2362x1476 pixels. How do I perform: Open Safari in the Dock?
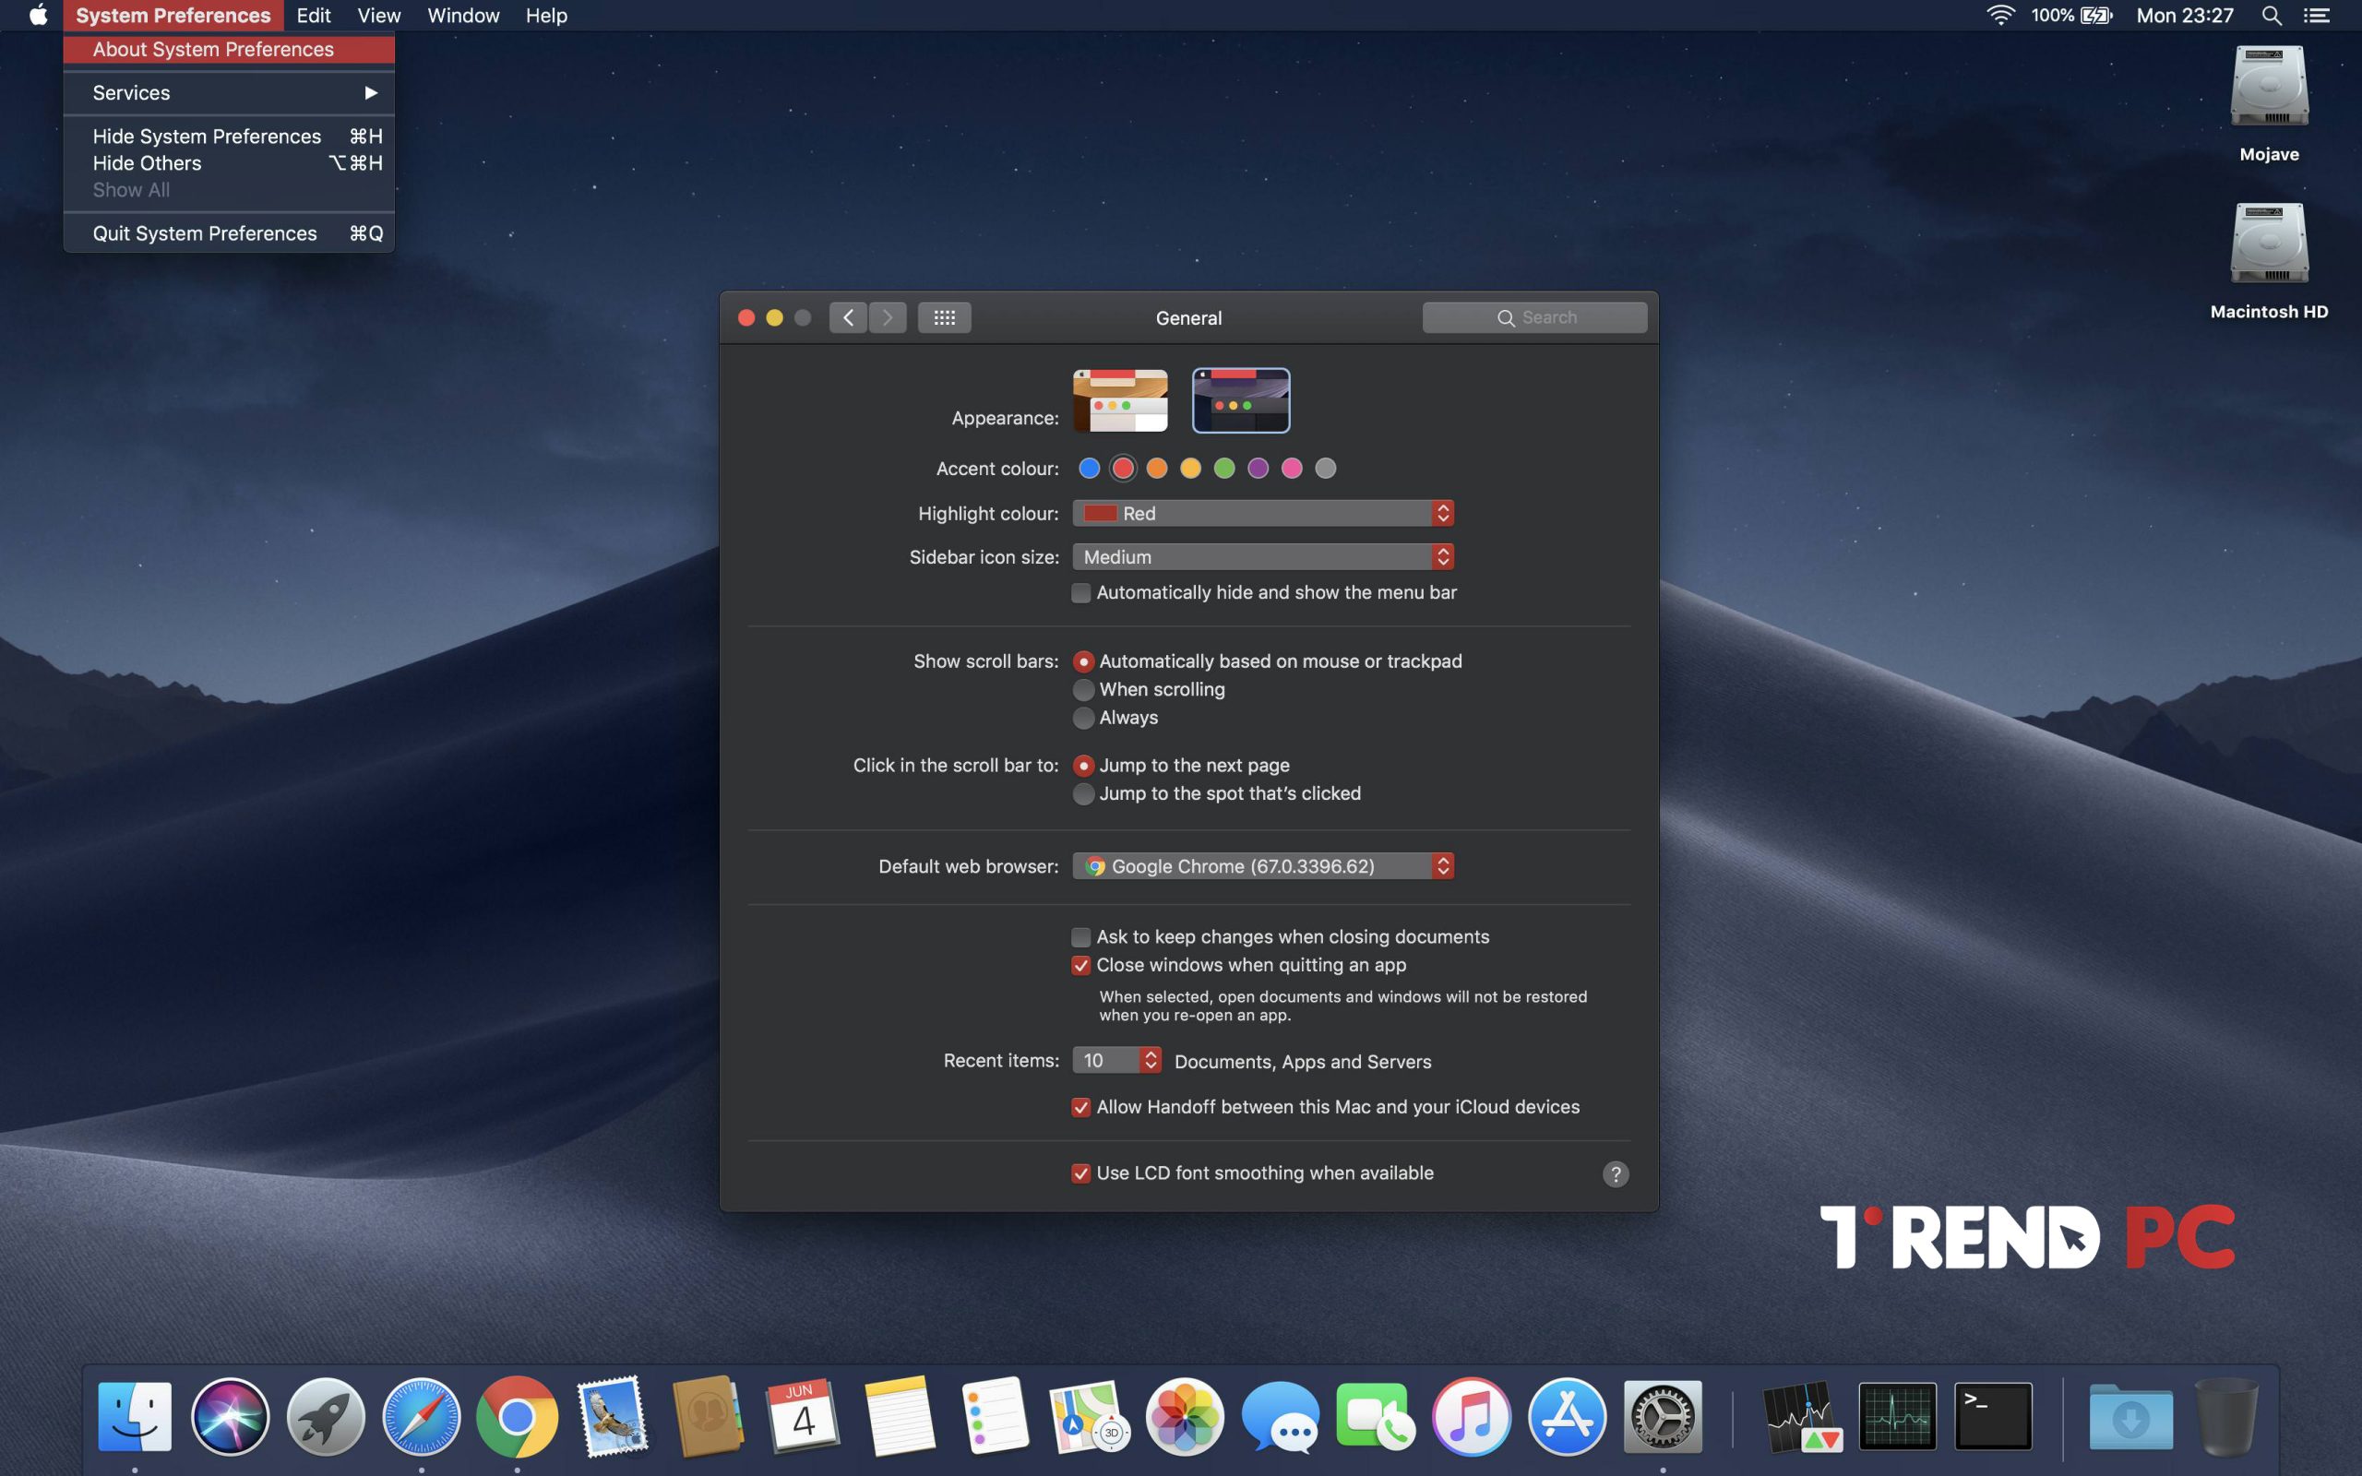pos(421,1415)
